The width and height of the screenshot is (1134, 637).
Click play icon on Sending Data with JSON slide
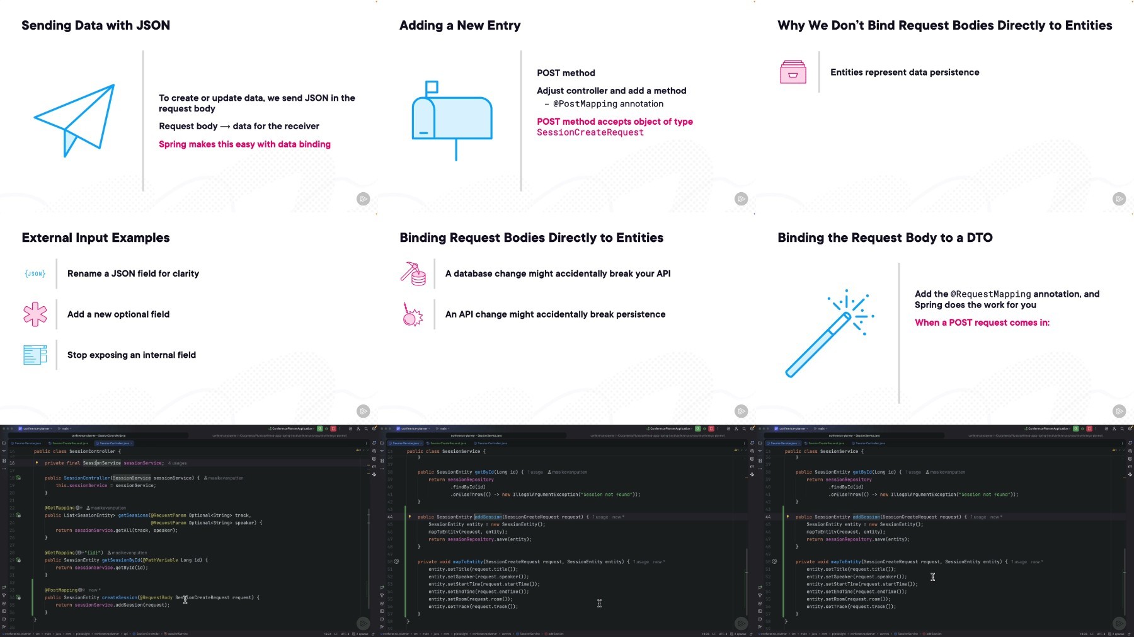[364, 199]
